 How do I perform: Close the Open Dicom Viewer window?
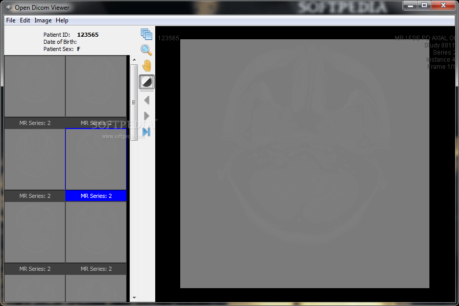[x=443, y=5]
